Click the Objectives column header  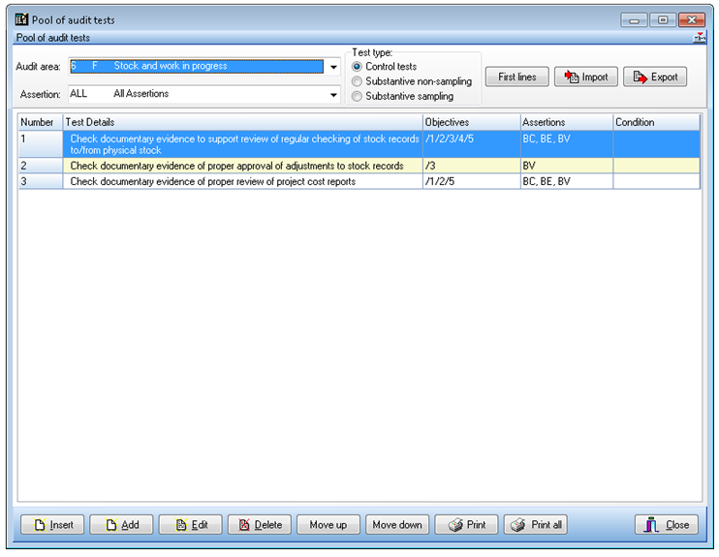click(471, 122)
